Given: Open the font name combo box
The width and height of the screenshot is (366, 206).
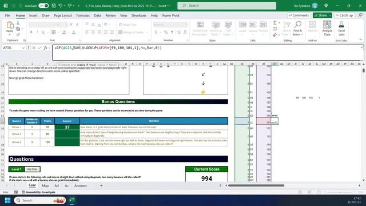Looking at the screenshot, I should tap(42, 25).
